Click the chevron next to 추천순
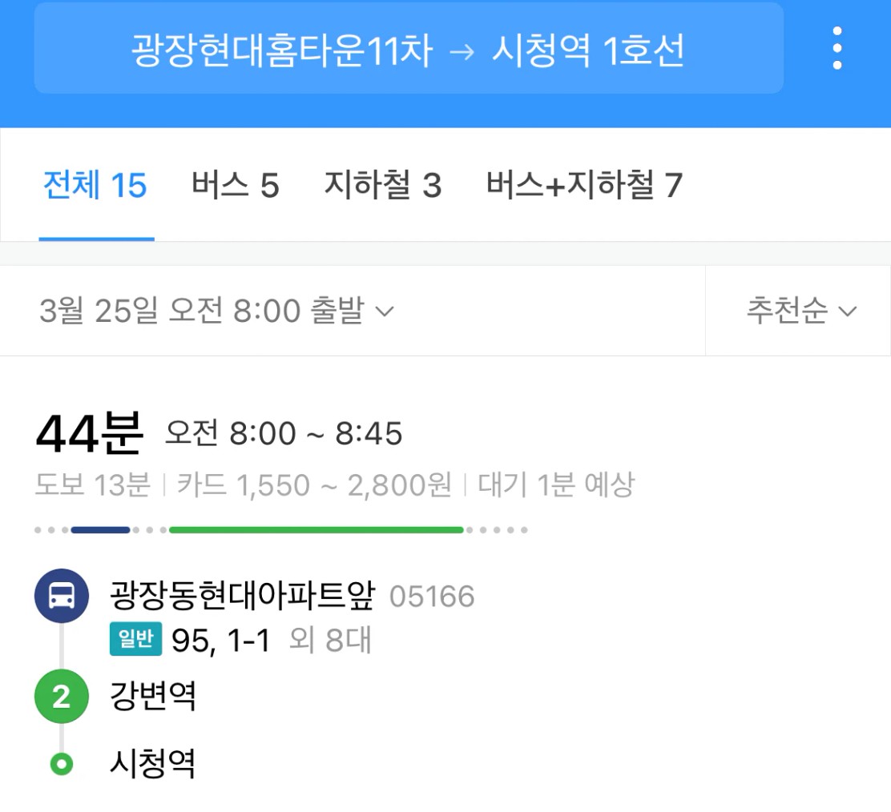 [847, 312]
